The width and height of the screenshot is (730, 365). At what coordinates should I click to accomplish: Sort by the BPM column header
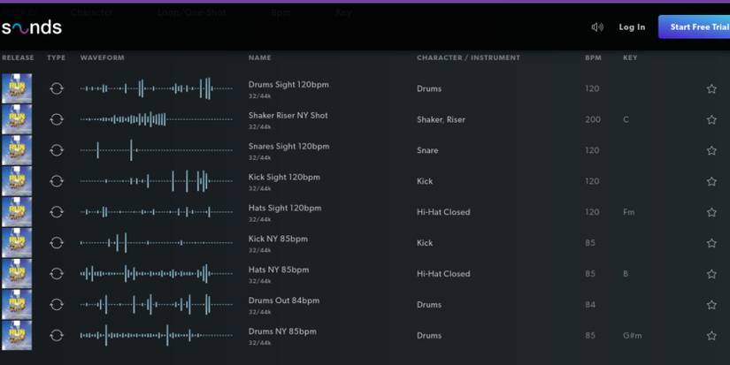pos(593,57)
